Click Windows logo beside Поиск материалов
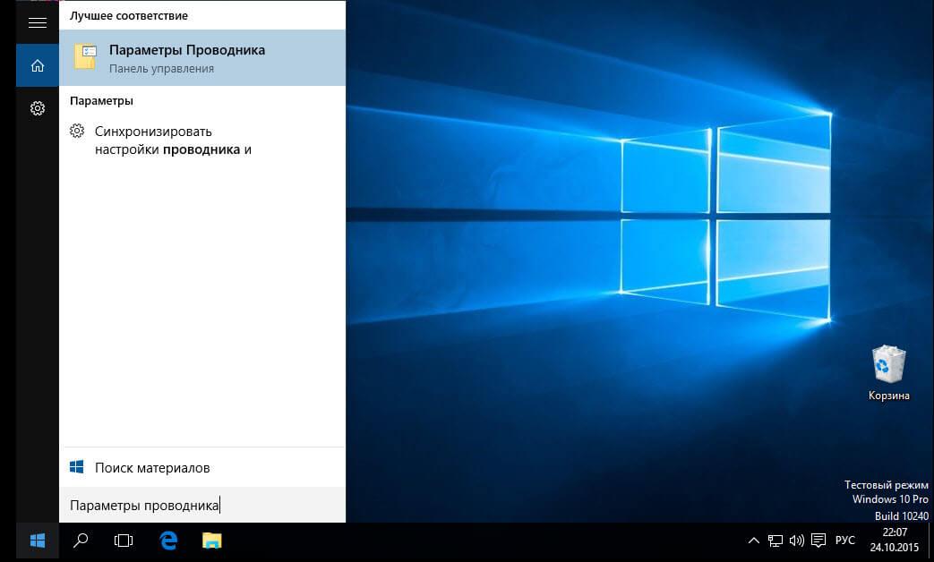Image resolution: width=934 pixels, height=562 pixels. (x=77, y=467)
